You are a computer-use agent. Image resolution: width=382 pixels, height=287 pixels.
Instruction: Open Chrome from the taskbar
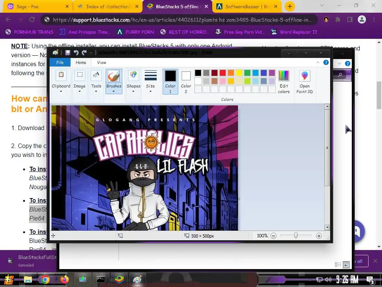coord(45,280)
